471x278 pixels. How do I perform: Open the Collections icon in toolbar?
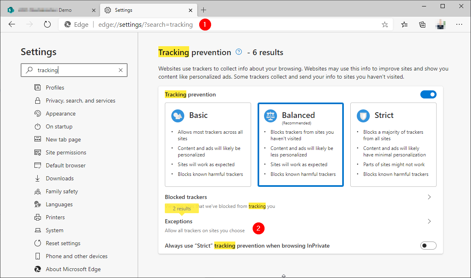(422, 25)
